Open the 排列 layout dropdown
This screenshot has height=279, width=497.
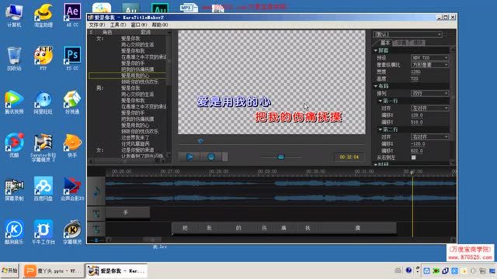430,93
